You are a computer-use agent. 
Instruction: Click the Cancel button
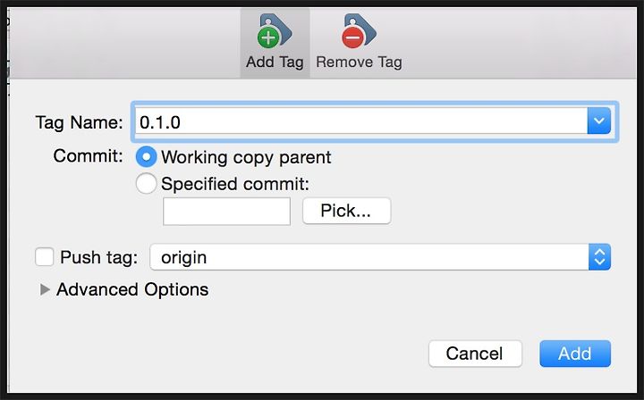tap(475, 354)
